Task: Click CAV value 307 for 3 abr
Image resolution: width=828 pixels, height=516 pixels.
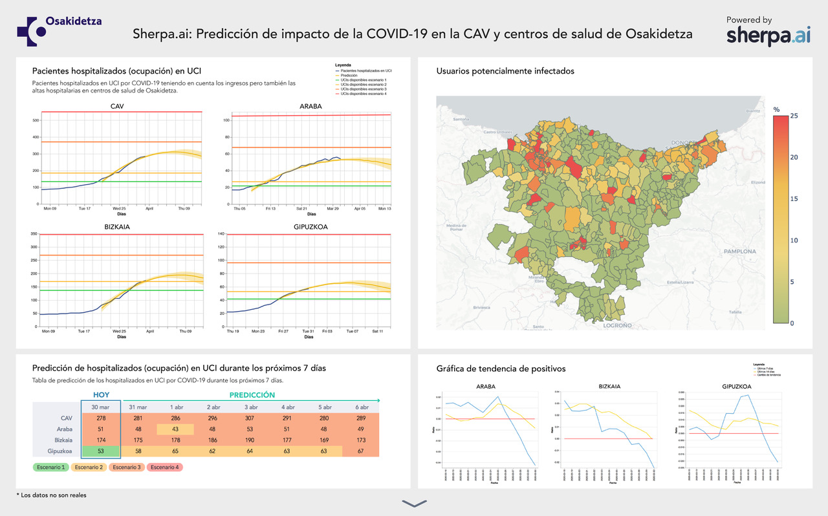Action: (x=250, y=418)
